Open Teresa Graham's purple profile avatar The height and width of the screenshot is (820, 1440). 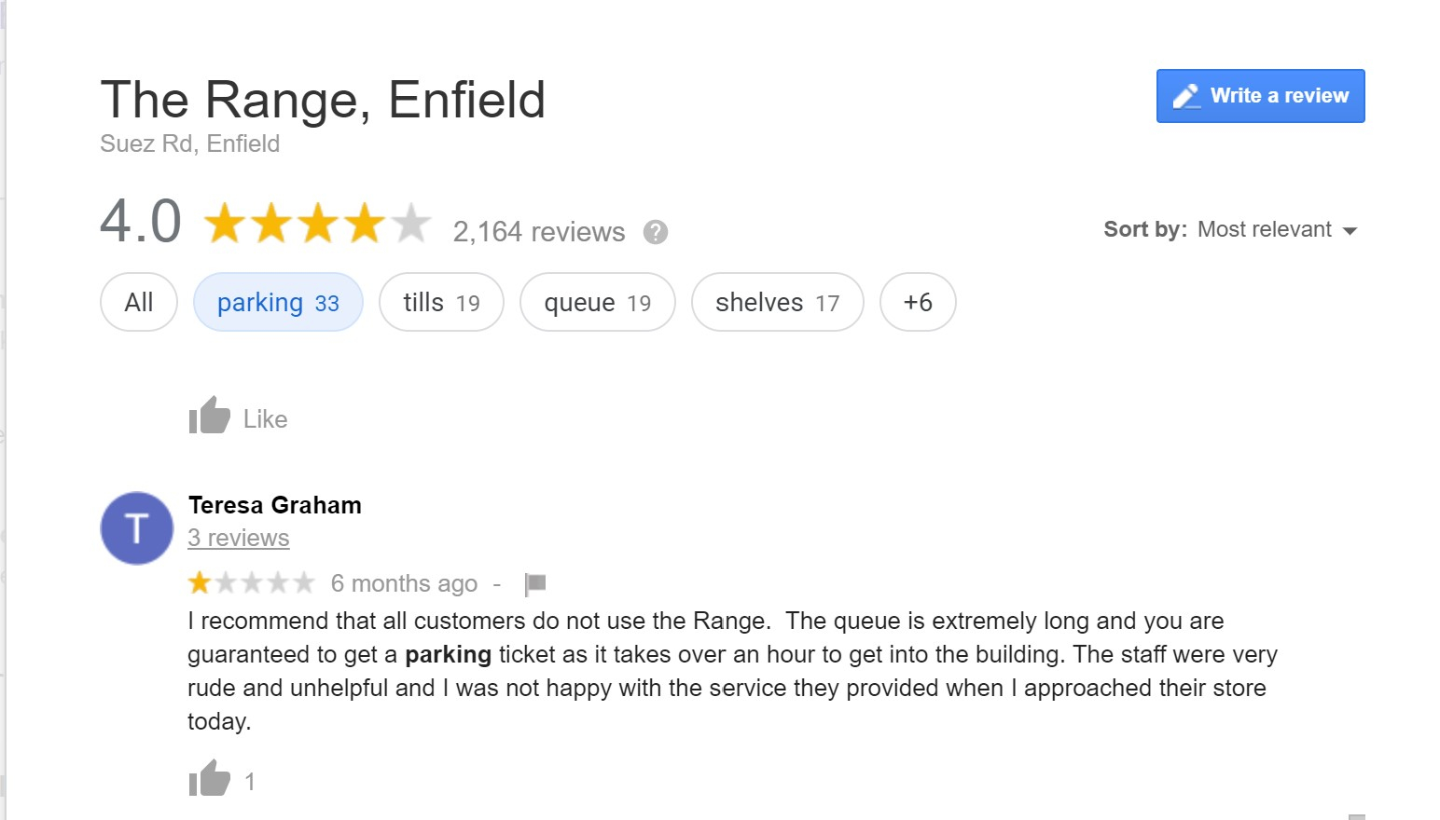pos(137,528)
